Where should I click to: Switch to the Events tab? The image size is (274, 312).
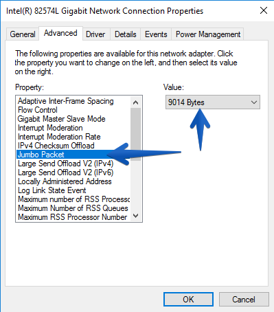pos(156,34)
